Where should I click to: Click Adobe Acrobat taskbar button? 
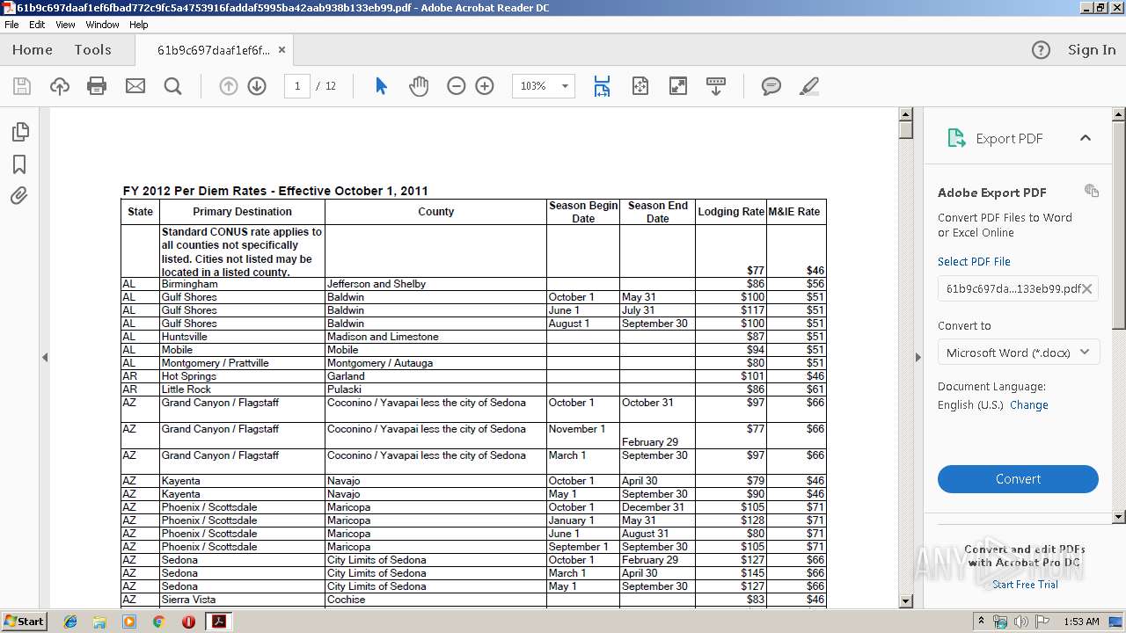[218, 622]
